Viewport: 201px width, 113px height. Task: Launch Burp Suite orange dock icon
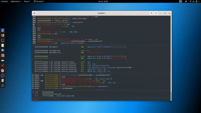3,56
